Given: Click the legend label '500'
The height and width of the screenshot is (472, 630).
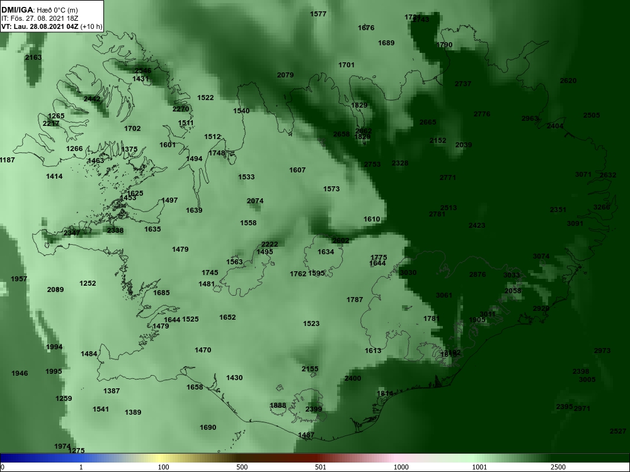Looking at the screenshot, I should click(x=242, y=467).
